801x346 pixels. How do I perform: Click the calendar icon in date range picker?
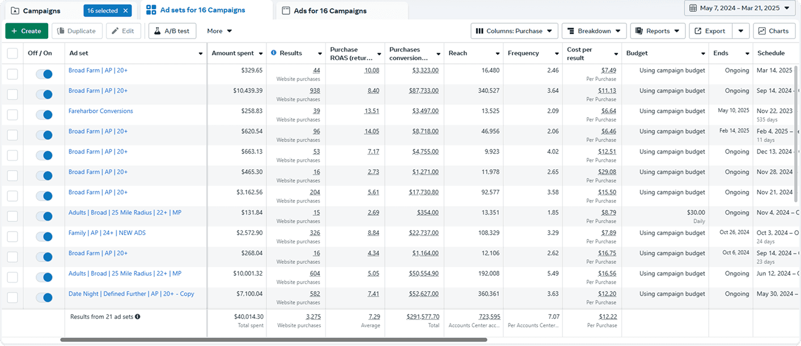click(x=693, y=8)
